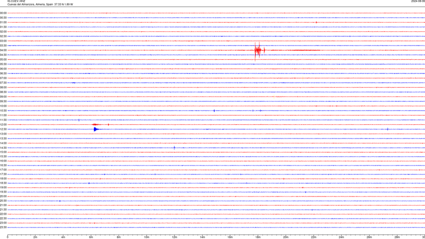Click the 6m axis tick label

[x=91, y=237]
